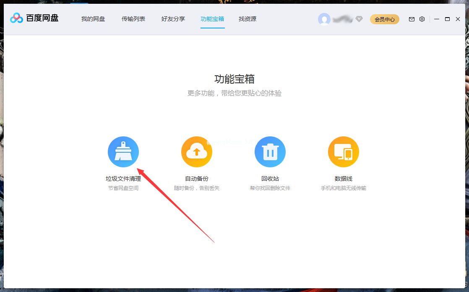Click the 垃圾文件清理 text label
Image resolution: width=469 pixels, height=292 pixels.
(123, 178)
